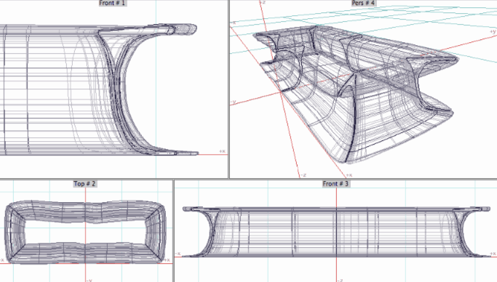The width and height of the screenshot is (497, 282).
Task: Click the +z label at perspective view top
Action: pyautogui.click(x=262, y=2)
